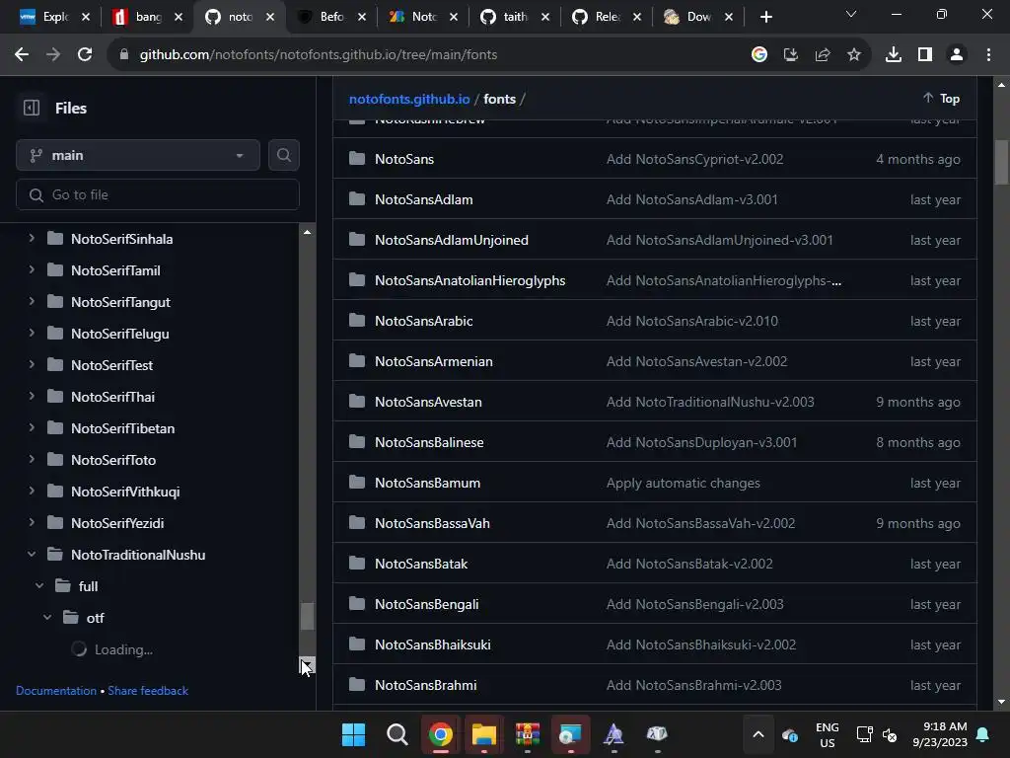1010x758 pixels.
Task: Open commit Apply automatic changes
Action: point(684,483)
